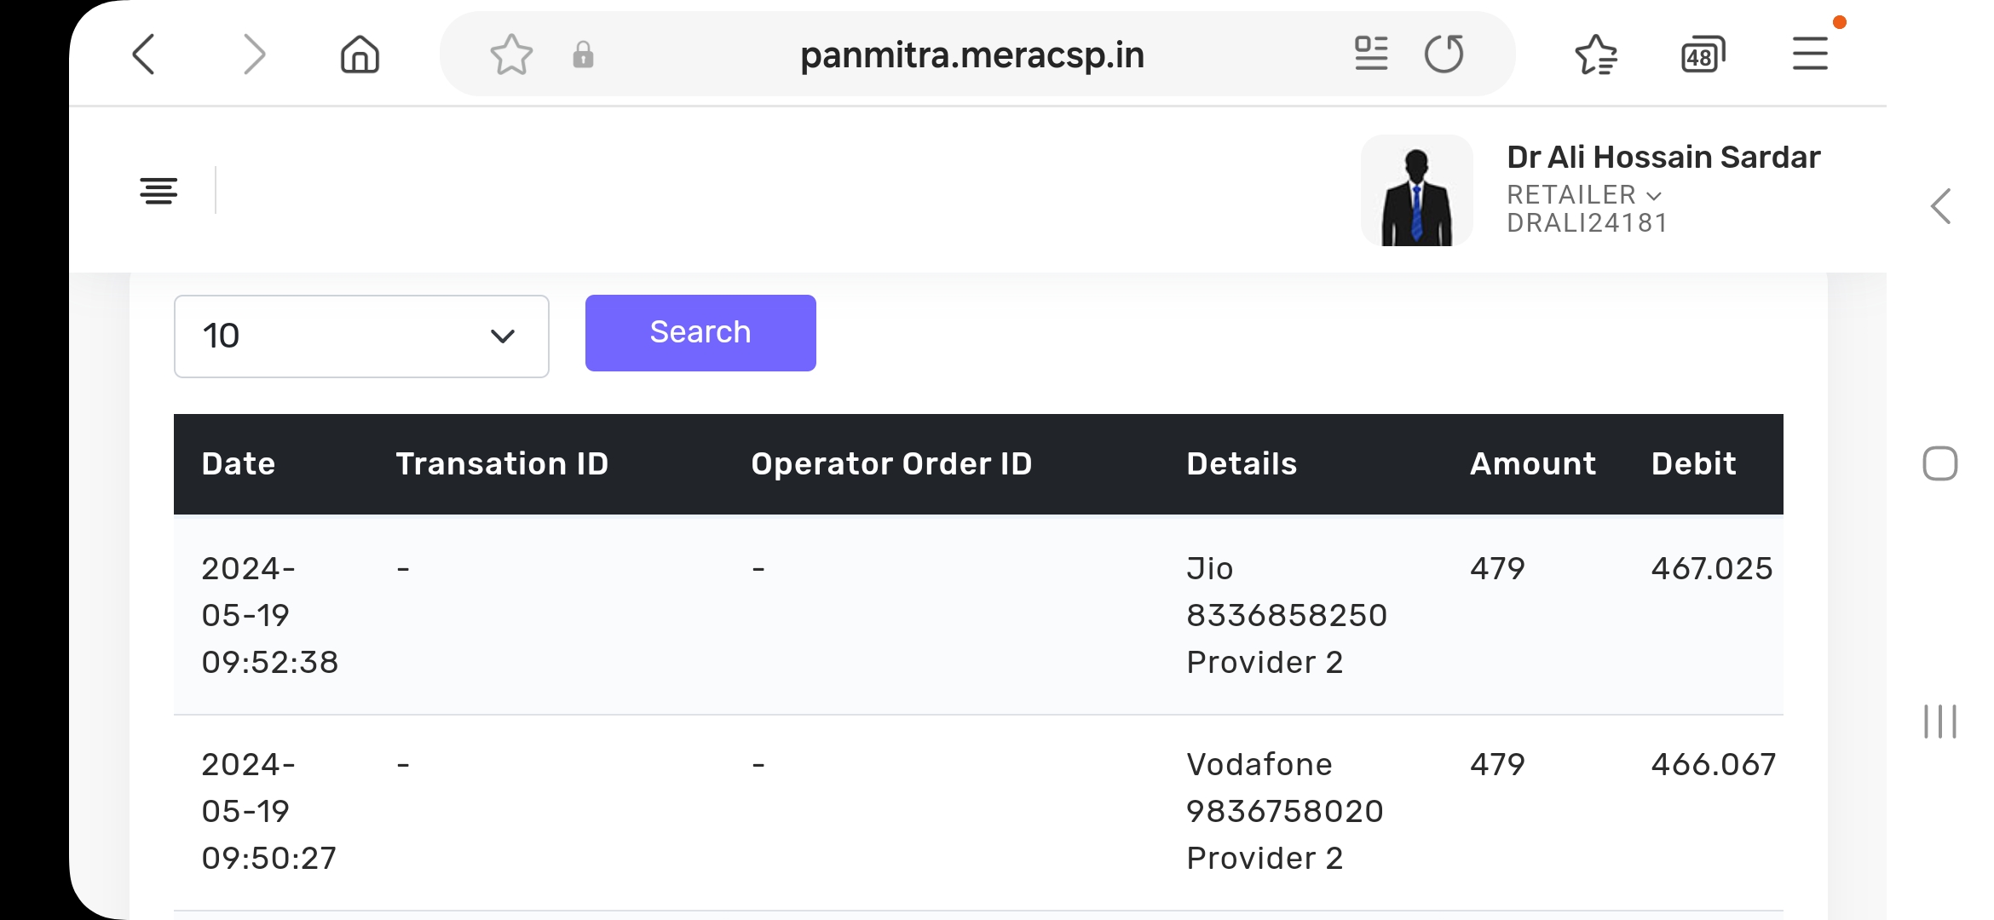The image size is (1994, 920).
Task: Open the bookmarks list star icon
Action: click(x=1595, y=55)
